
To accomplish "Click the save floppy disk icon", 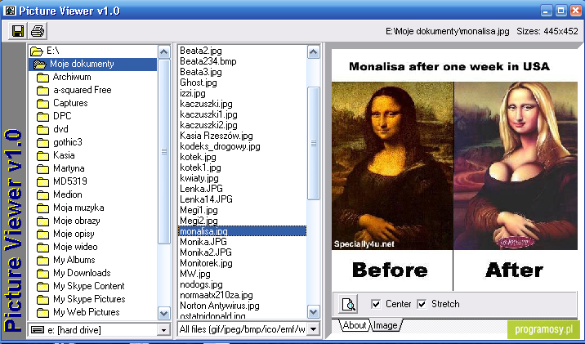I will tap(18, 30).
